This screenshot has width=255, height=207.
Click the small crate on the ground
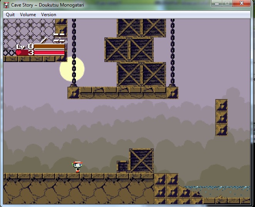click(123, 167)
